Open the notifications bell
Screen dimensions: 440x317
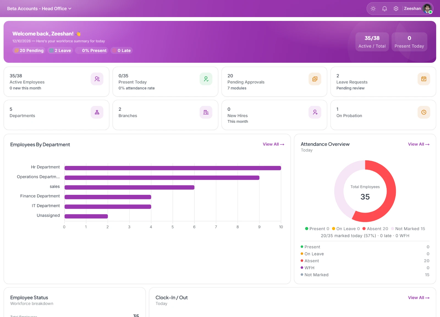click(x=384, y=9)
